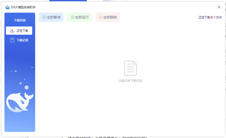This screenshot has height=138, width=226.
Task: Click the pause circle icon in 全部暂停
Action: point(44,17)
